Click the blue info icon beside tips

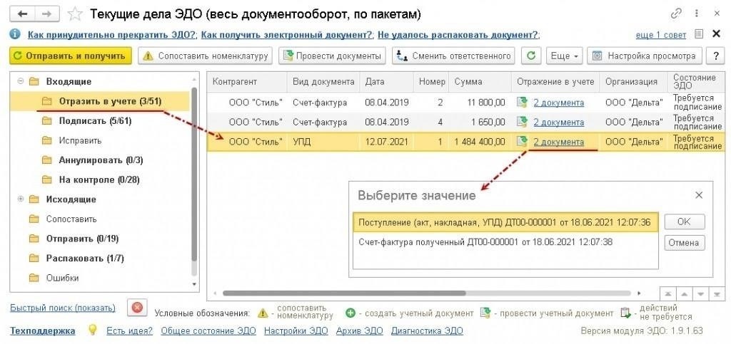pyautogui.click(x=16, y=34)
